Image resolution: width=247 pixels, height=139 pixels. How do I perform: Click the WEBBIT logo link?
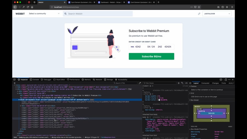pos(20,14)
